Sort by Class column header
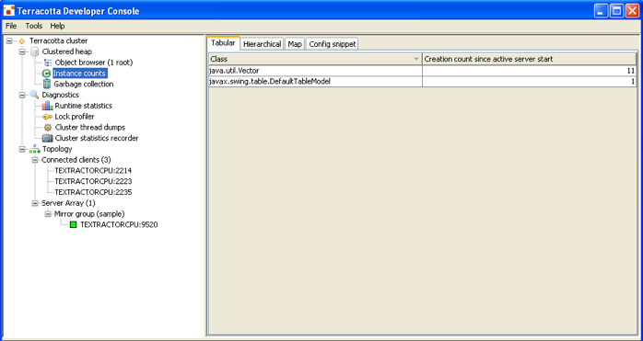The image size is (643, 341). coord(315,60)
